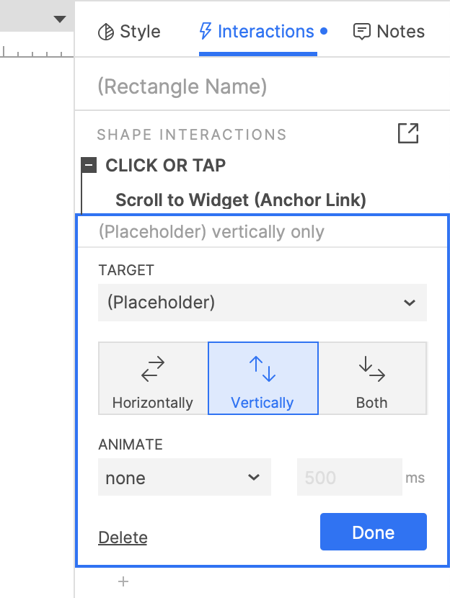This screenshot has width=450, height=598.
Task: Click the 500 ms duration field
Action: click(x=349, y=478)
